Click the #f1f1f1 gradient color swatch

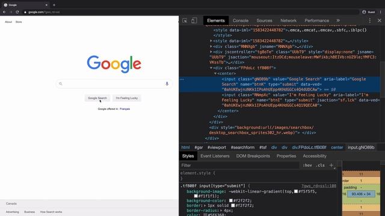[196, 196]
